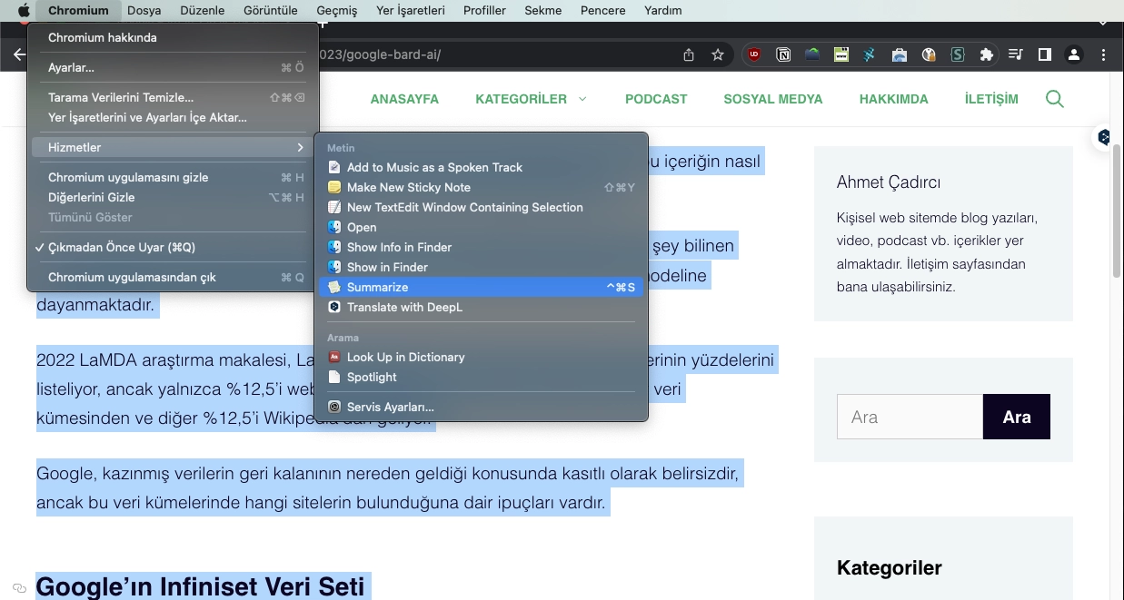This screenshot has height=600, width=1124.
Task: Toggle the browser side panel
Action: 1045,54
